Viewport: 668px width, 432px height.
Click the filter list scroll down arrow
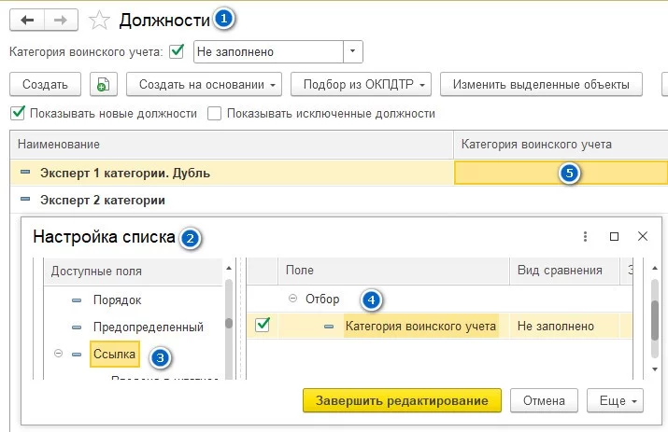click(x=655, y=369)
